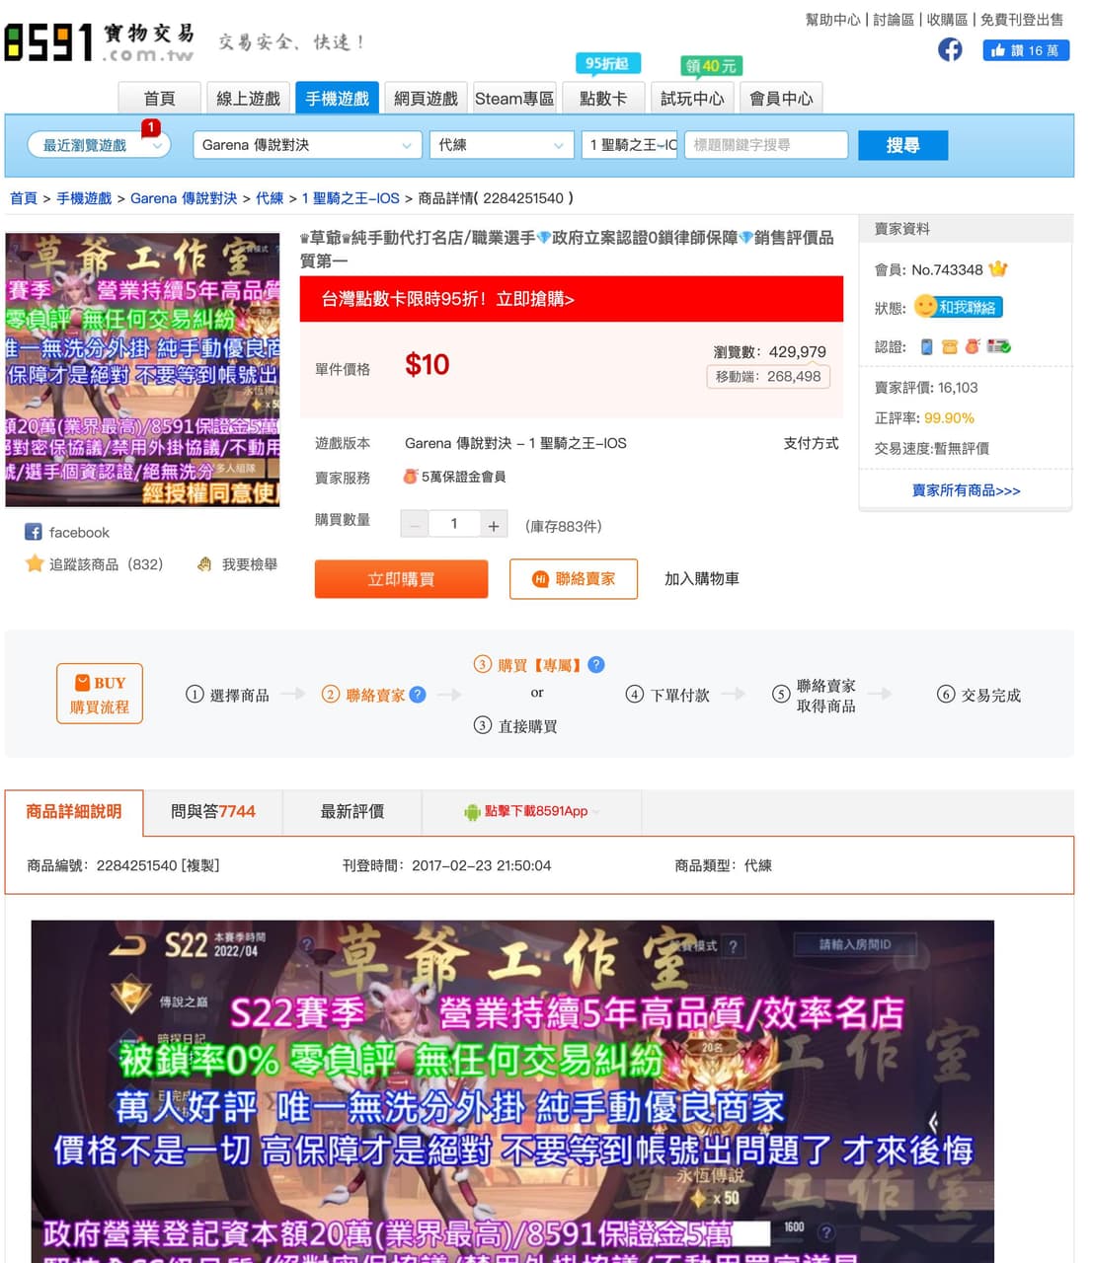Screen dimensions: 1093x1263
Task: Click the mobile phone verification icon
Action: [927, 346]
